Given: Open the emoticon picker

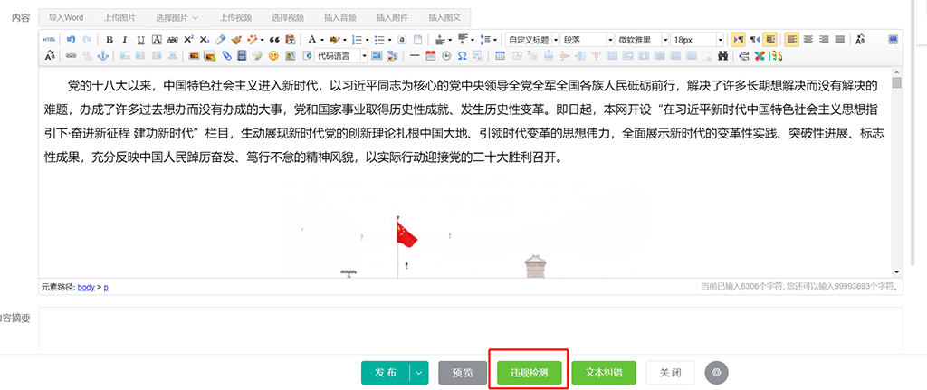Looking at the screenshot, I should tap(272, 56).
